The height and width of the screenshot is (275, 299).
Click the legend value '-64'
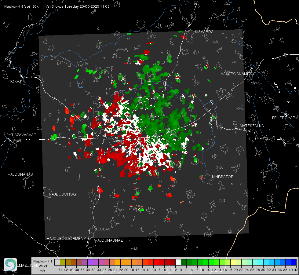pyautogui.click(x=60, y=270)
